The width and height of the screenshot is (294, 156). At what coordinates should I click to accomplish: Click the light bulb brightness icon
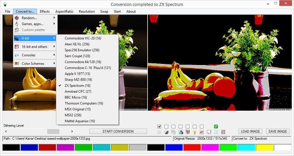tap(195, 132)
